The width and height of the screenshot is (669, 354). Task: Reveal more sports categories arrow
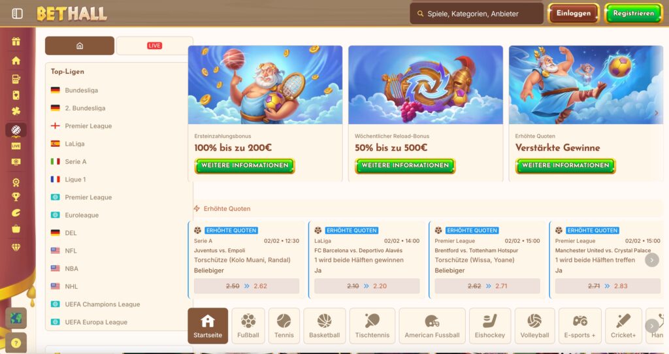[x=651, y=326]
